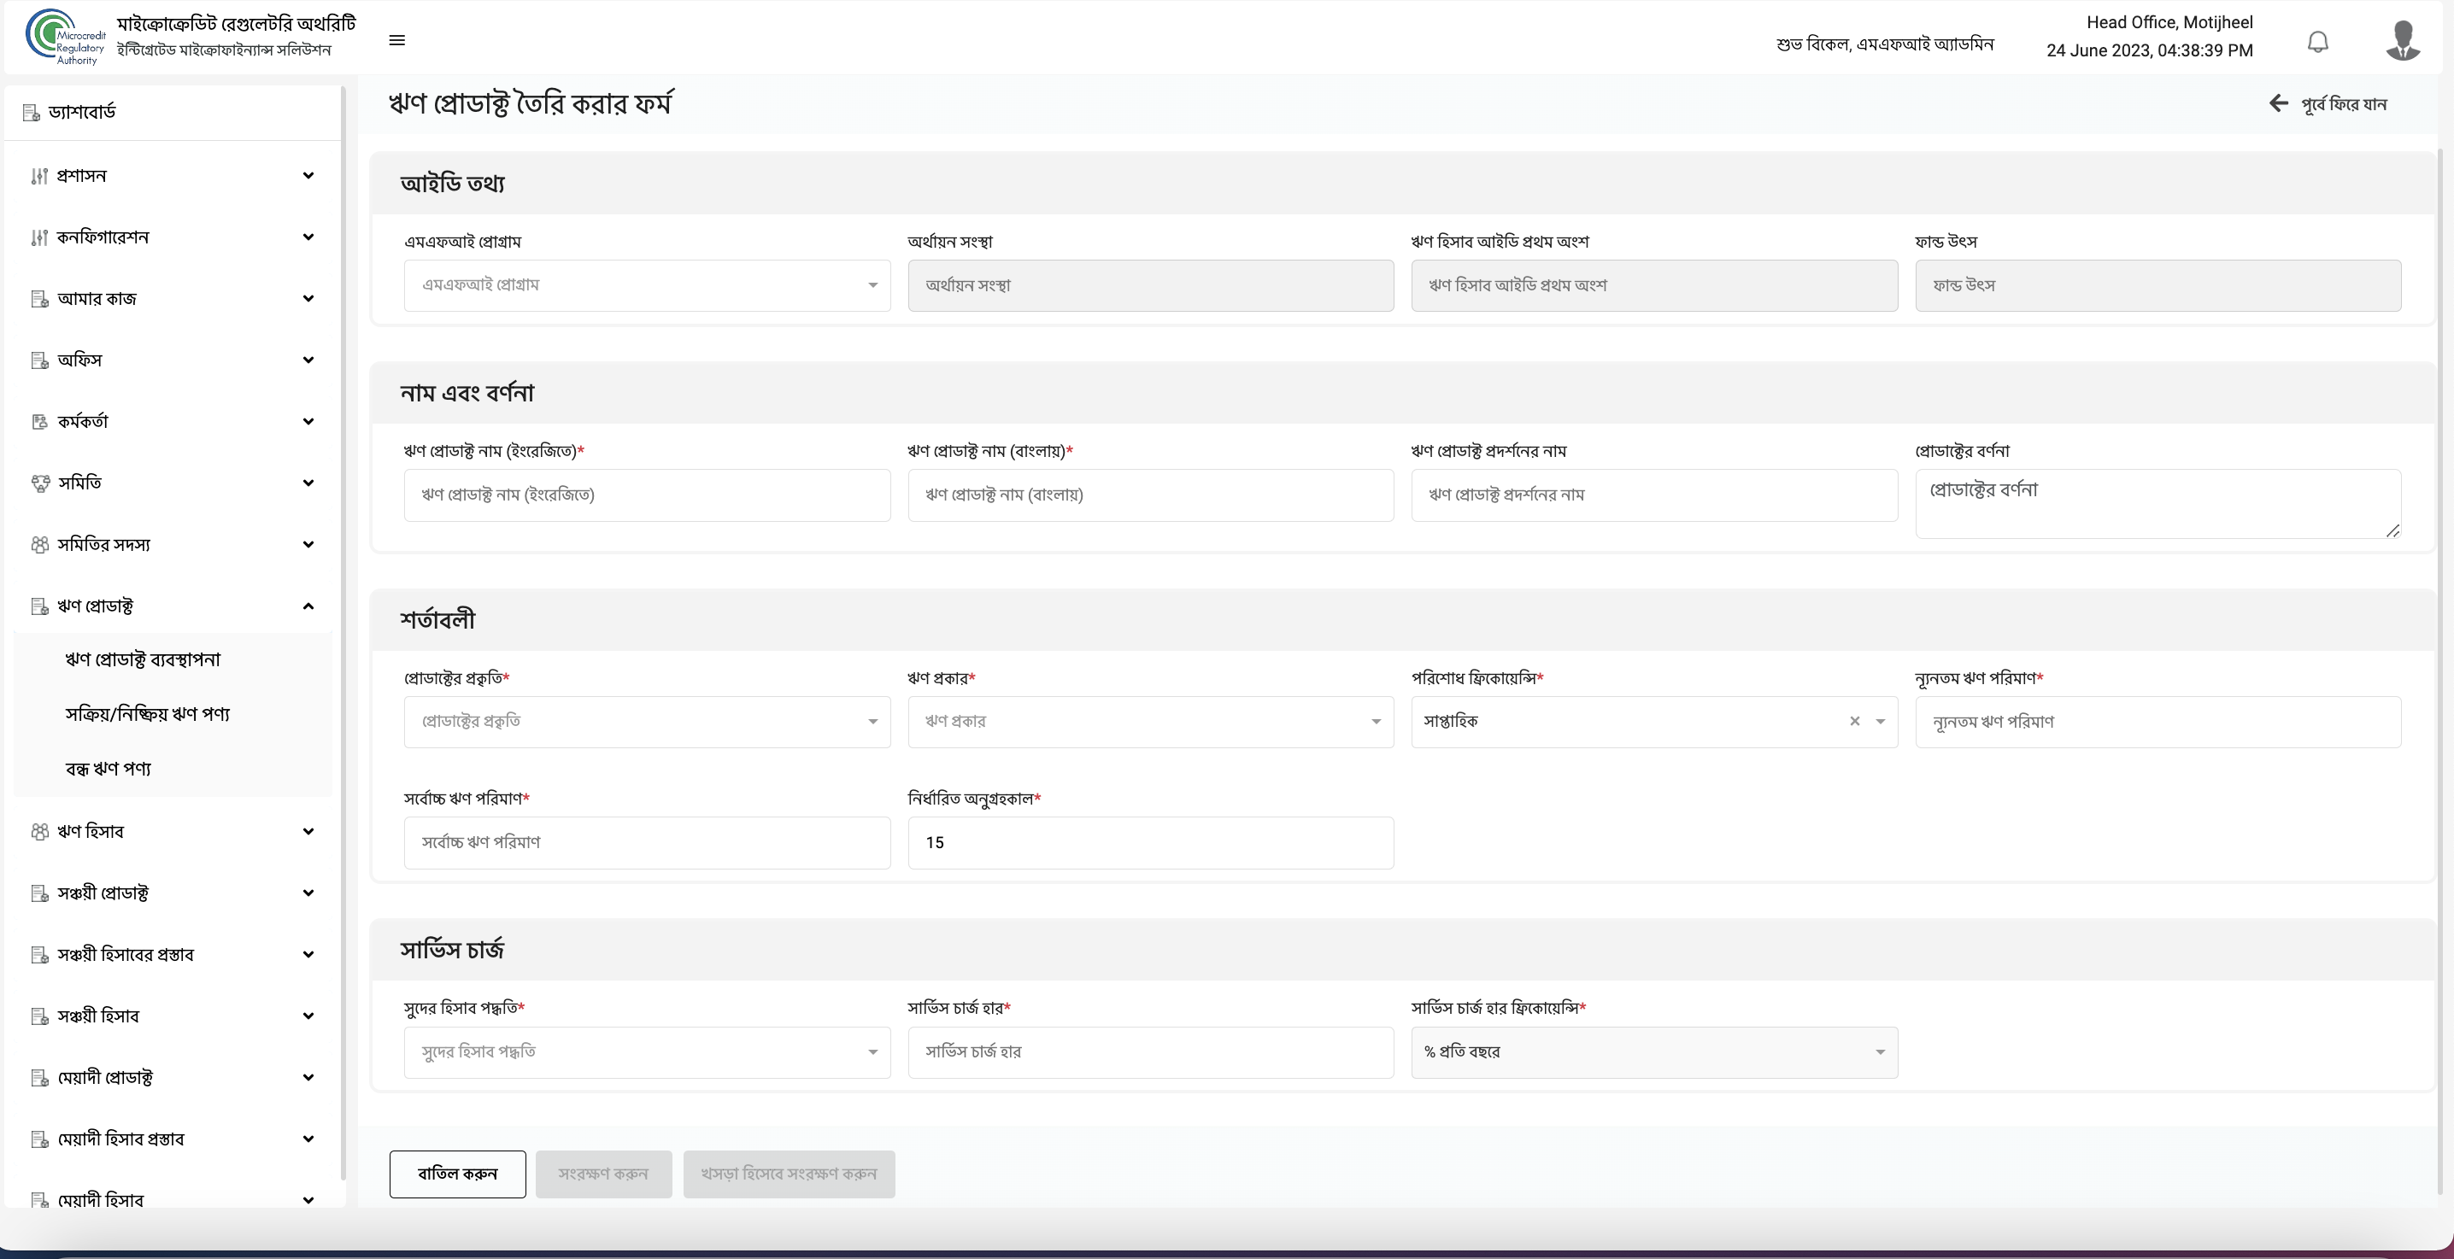Click the পূর্বে ফিরে যান link
The height and width of the screenshot is (1259, 2454).
[2344, 104]
